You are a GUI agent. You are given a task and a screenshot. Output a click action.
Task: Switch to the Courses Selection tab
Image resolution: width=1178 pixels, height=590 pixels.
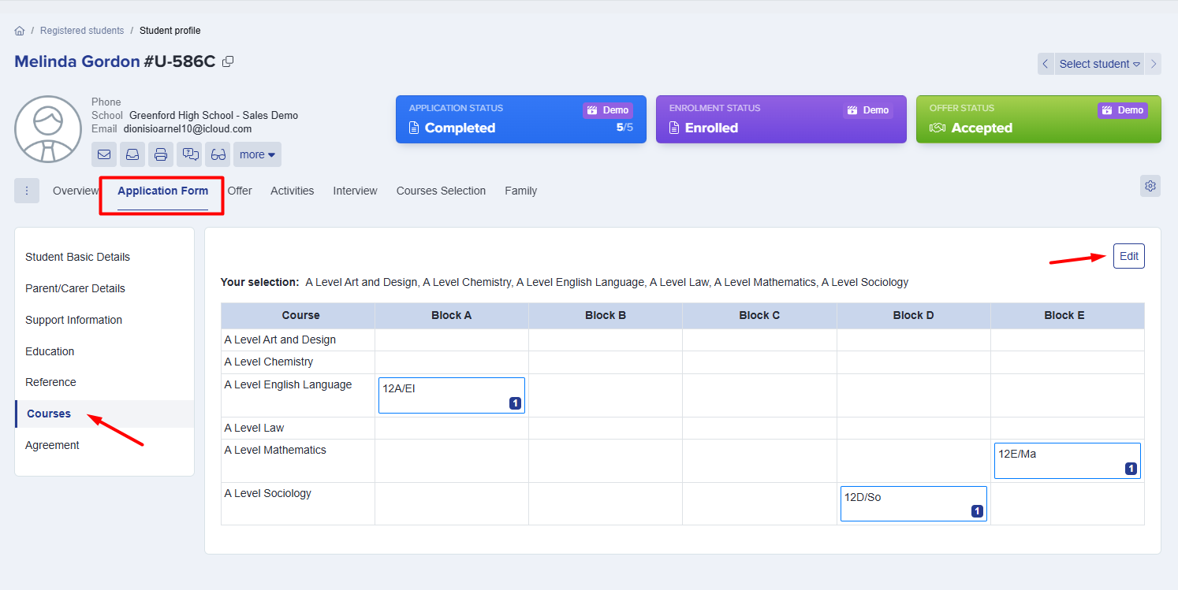(441, 191)
